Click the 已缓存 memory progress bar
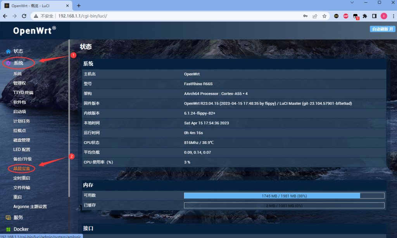This screenshot has height=238, width=397. [284, 205]
